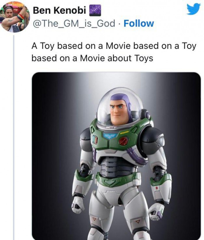Click the Twitter bird logo

point(193,9)
